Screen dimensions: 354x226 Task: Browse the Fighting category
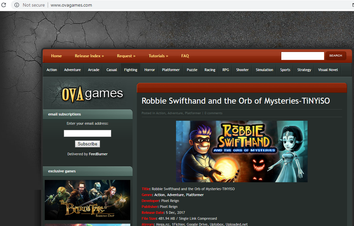click(131, 70)
